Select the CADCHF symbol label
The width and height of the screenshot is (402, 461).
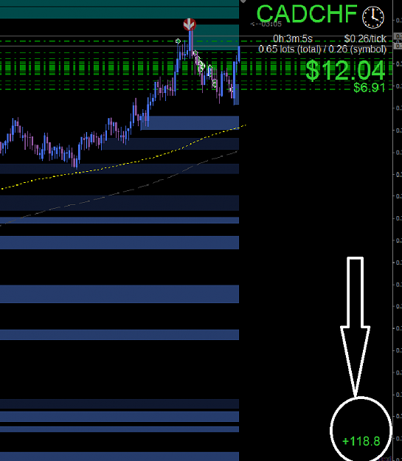[x=307, y=14]
